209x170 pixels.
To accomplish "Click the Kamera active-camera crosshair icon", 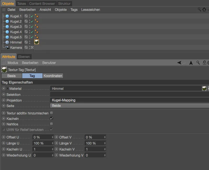I will 32,47.
